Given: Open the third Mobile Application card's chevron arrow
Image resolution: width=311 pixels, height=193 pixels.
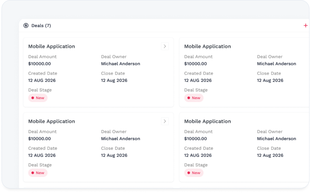Looking at the screenshot, I should (165, 121).
